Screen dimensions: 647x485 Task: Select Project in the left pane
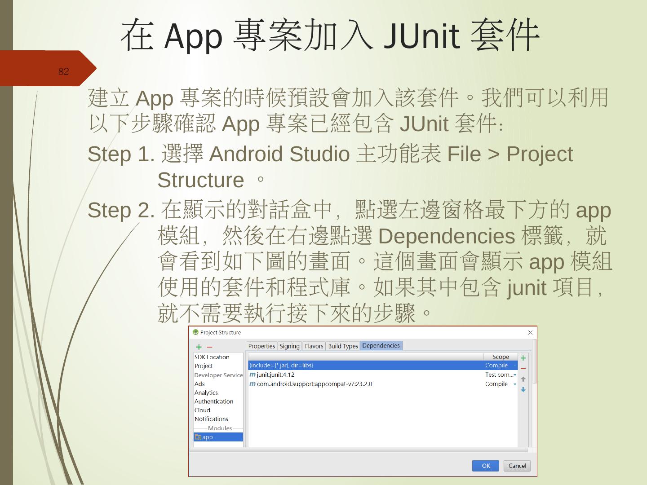tap(204, 366)
